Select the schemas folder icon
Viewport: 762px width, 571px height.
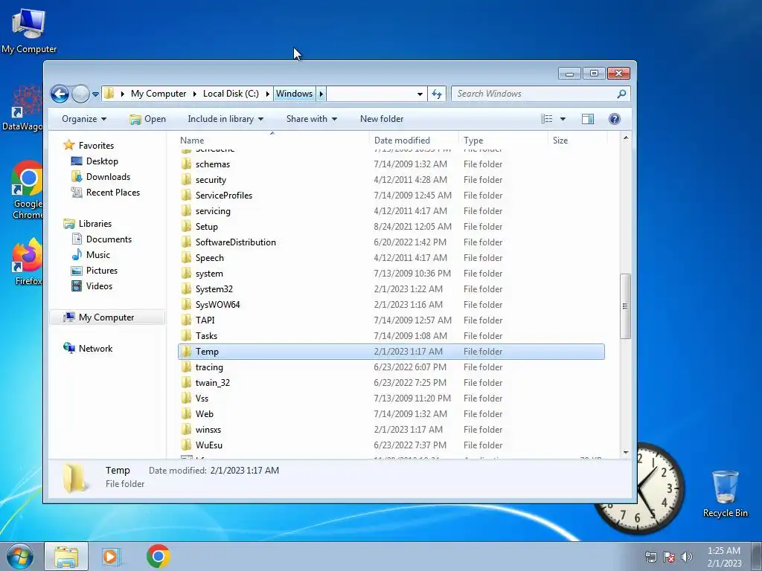(x=186, y=164)
